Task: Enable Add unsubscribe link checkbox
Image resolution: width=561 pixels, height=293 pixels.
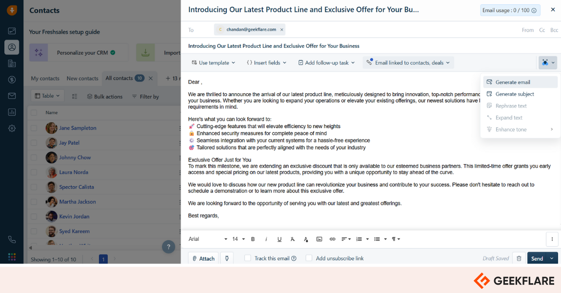Action: click(309, 258)
